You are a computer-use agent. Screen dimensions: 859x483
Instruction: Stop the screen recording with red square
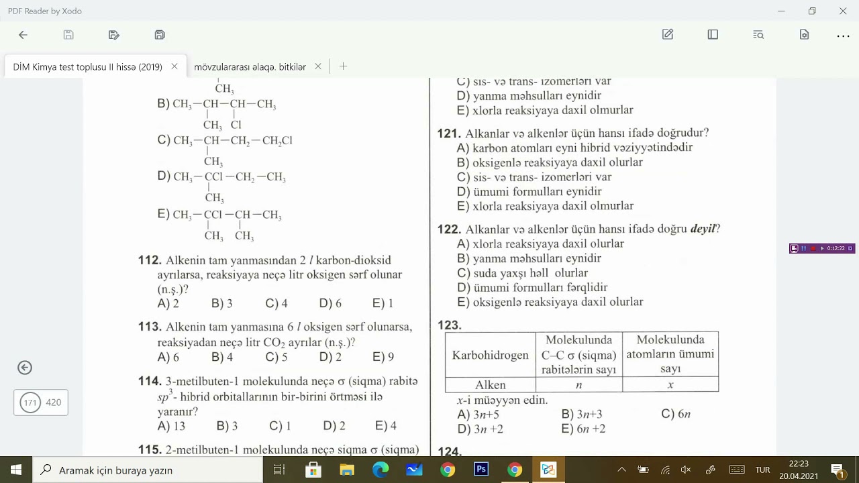[x=813, y=248]
